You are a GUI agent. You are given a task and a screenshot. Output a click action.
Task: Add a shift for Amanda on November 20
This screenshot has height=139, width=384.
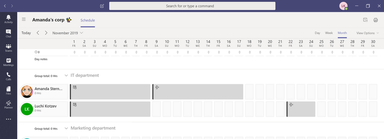tap(270, 92)
